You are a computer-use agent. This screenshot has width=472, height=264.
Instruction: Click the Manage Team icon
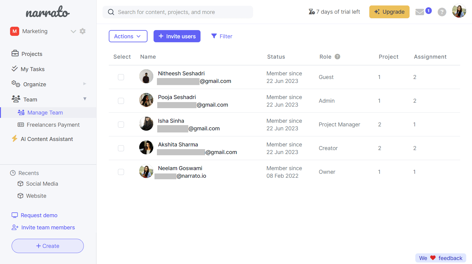click(21, 112)
